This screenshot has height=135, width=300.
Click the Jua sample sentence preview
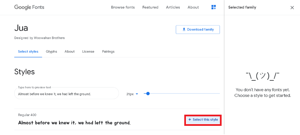tap(74, 123)
